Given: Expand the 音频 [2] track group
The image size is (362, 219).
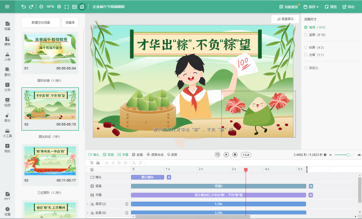Looking at the screenshot, I should coord(88,204).
